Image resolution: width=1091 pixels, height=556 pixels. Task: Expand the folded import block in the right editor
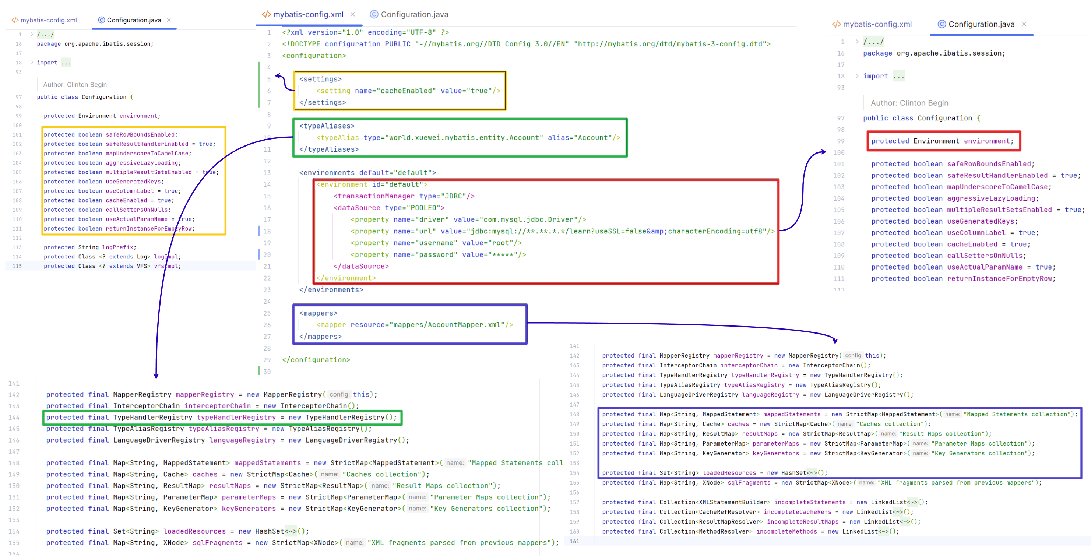(857, 76)
